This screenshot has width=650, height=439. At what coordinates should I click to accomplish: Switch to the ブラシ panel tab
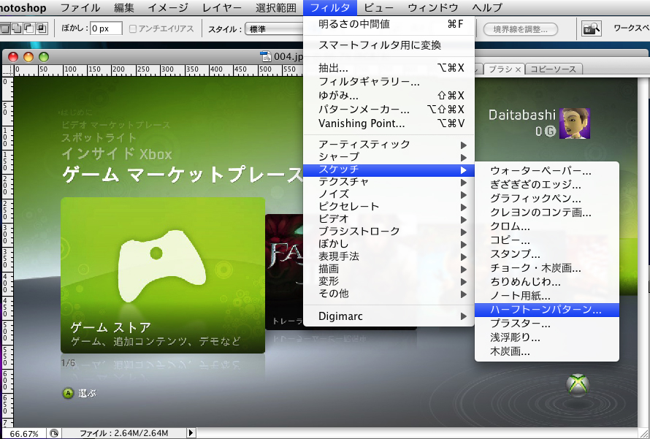click(x=500, y=69)
